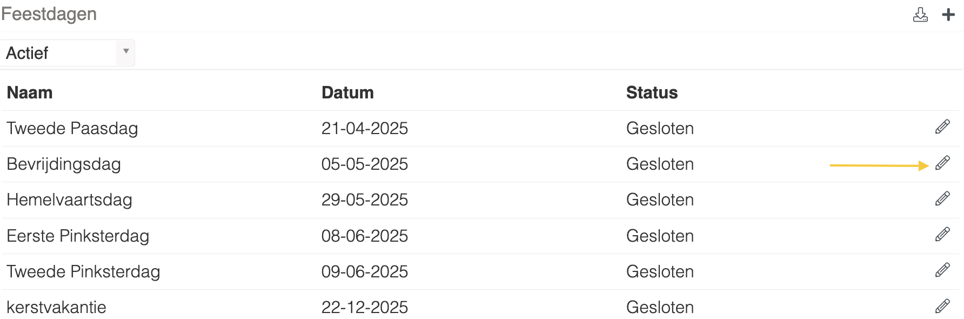
Task: Edit Tweede Paasdag with pencil icon
Action: coord(942,127)
